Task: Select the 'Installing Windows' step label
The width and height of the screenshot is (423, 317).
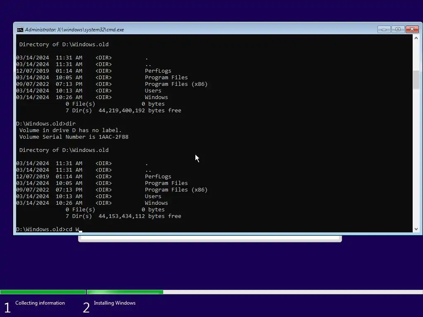Action: (115, 303)
